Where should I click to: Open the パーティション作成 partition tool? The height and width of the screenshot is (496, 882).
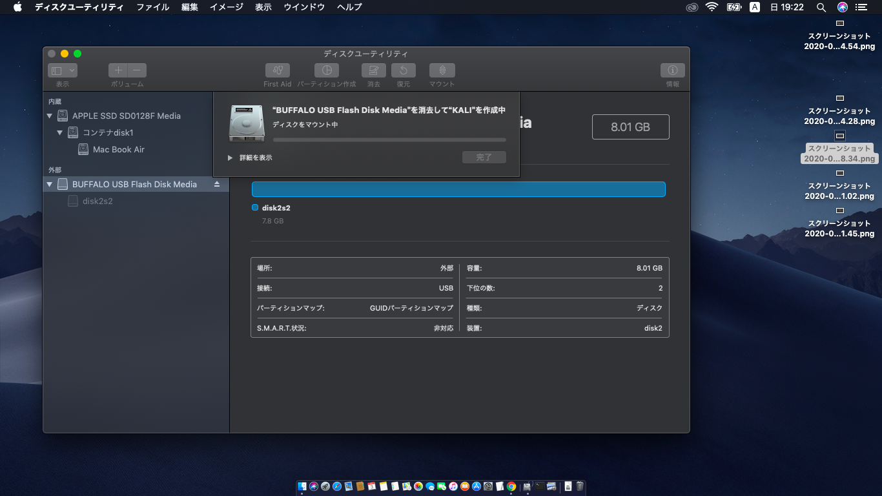pos(327,70)
